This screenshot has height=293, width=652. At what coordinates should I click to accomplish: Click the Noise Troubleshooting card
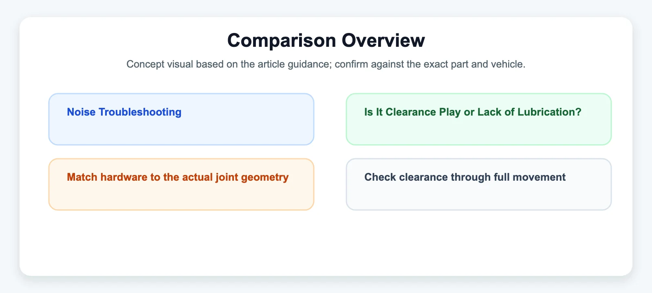pos(181,119)
